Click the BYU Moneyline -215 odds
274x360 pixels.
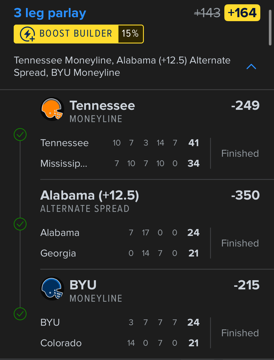point(246,285)
